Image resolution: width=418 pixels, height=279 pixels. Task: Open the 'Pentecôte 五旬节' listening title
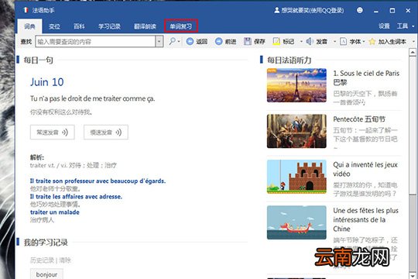359,119
